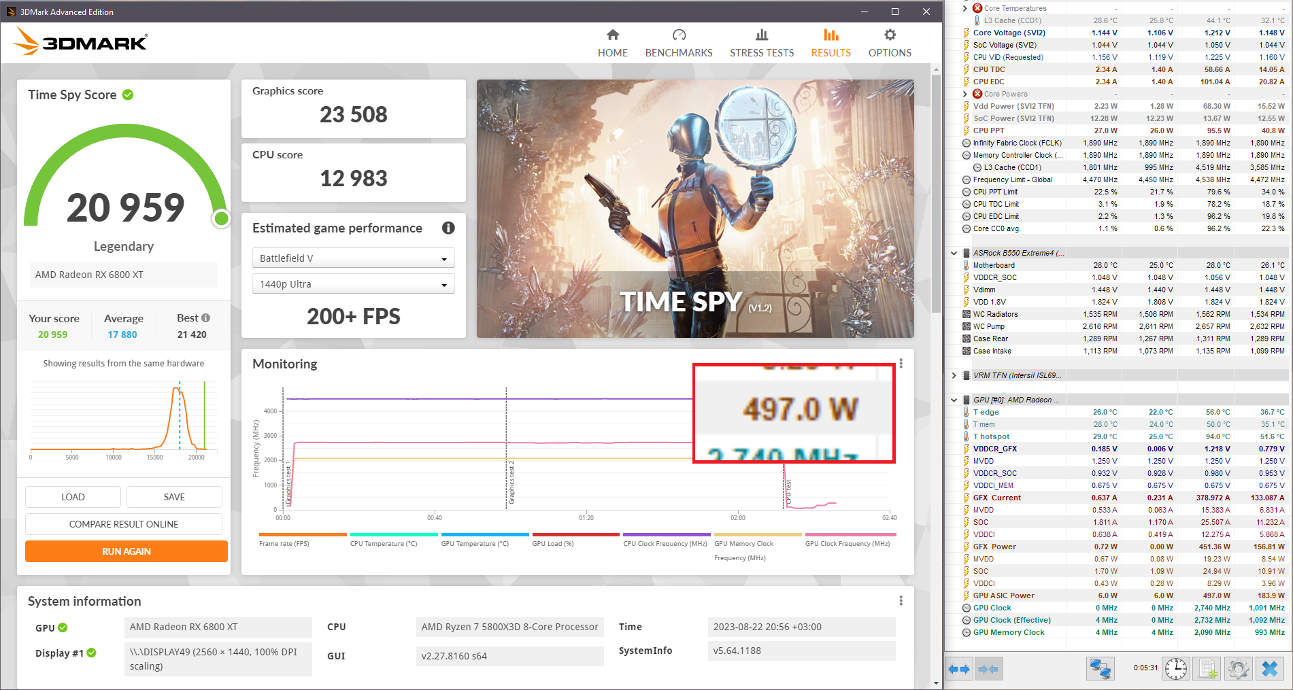
Task: Expand VRM TFN sensor group
Action: (954, 375)
